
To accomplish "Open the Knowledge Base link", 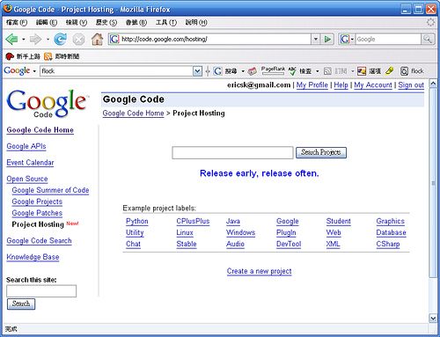I will 33,257.
